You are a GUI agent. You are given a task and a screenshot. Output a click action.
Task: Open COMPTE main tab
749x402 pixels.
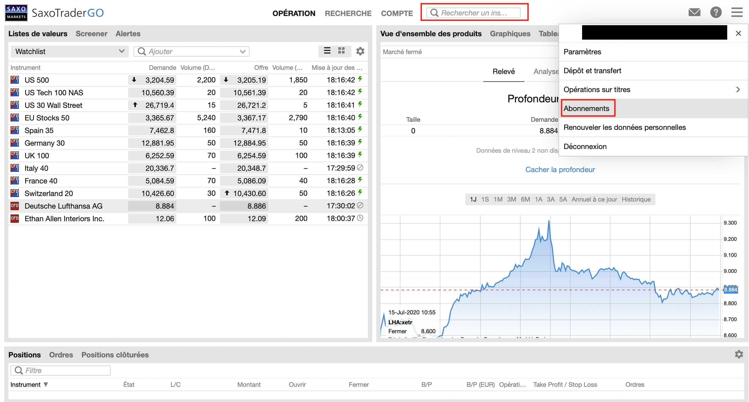[x=397, y=13]
